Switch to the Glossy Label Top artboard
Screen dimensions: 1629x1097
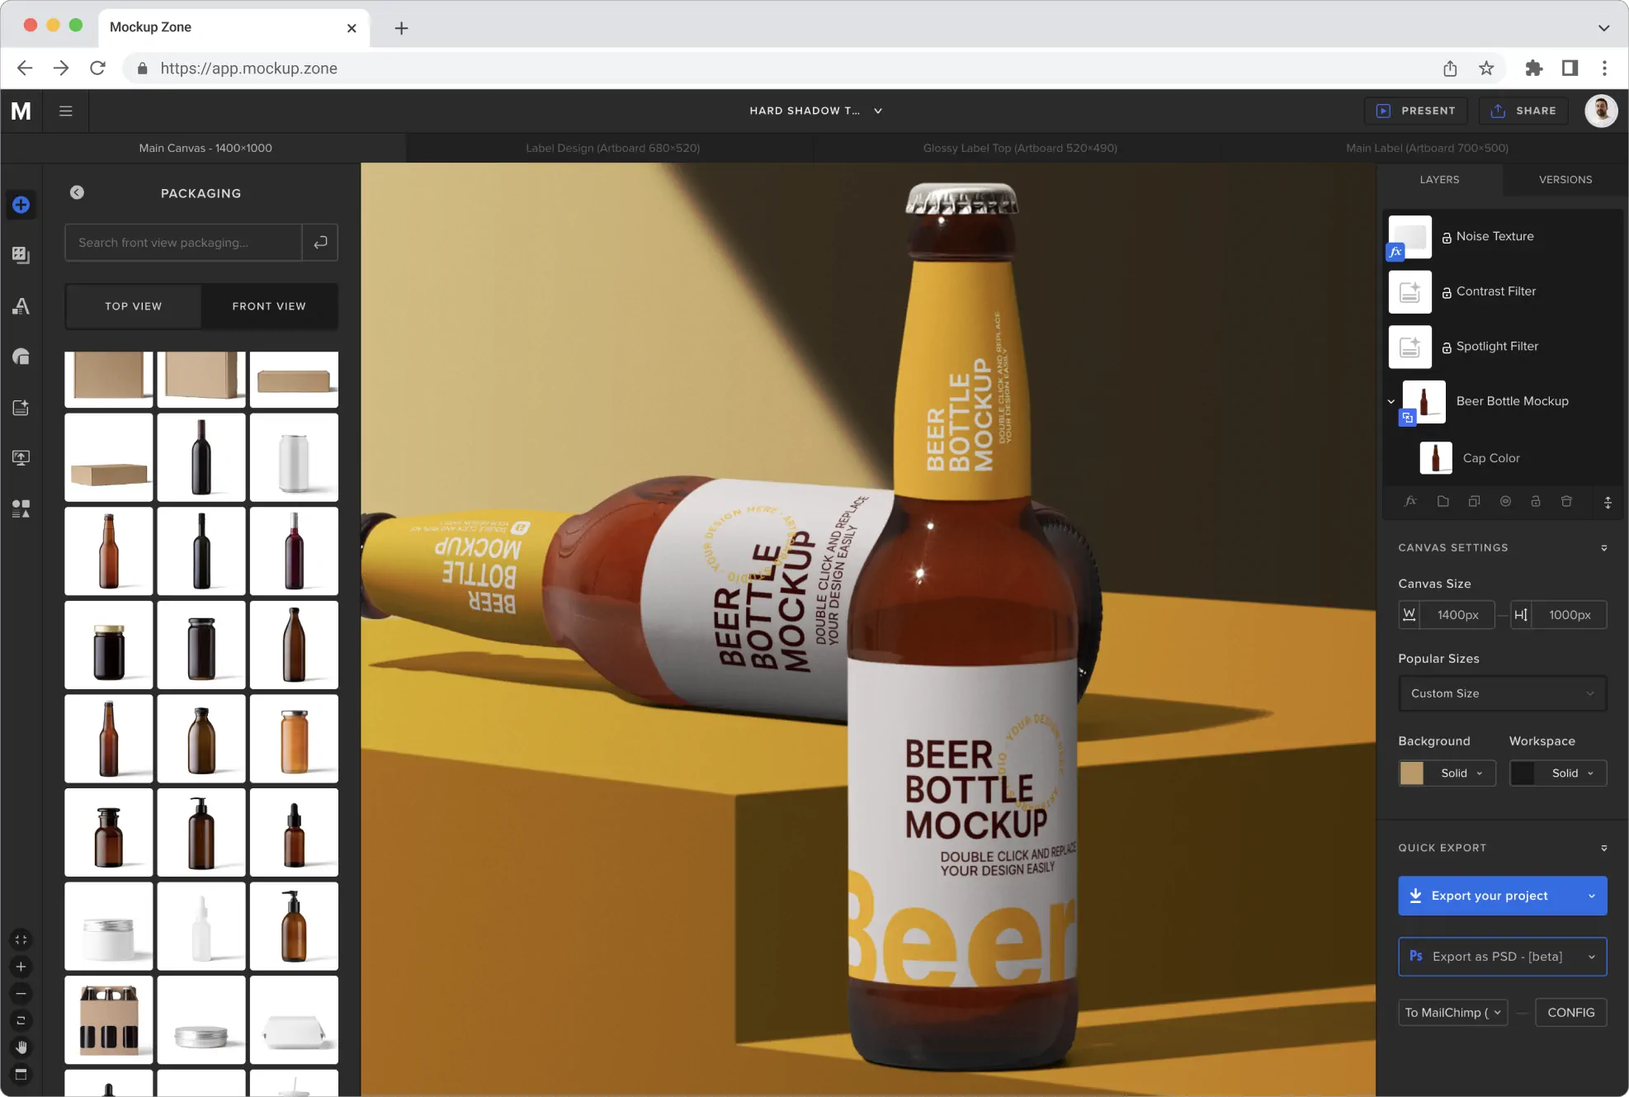point(1020,148)
